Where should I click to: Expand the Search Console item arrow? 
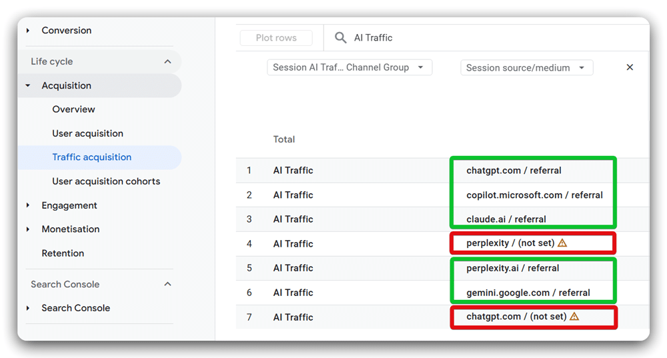pyautogui.click(x=28, y=308)
